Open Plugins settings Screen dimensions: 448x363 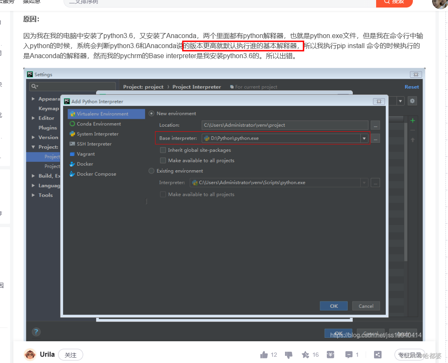[48, 128]
